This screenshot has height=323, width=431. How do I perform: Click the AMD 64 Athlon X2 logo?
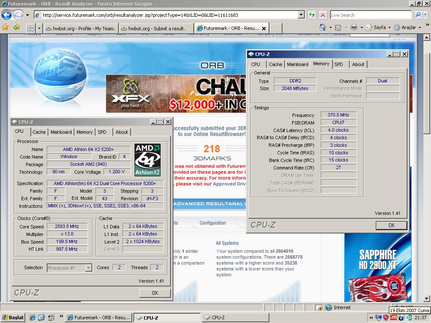[148, 160]
